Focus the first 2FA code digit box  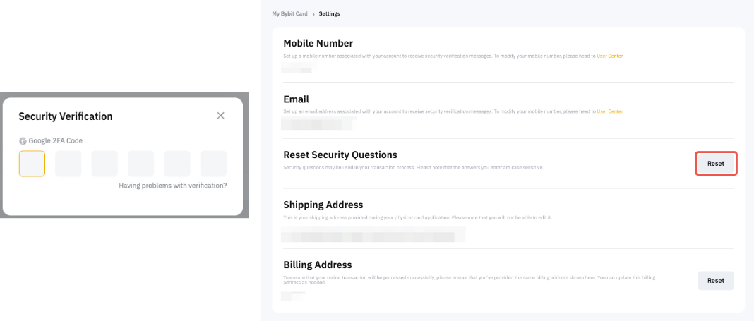(x=32, y=164)
